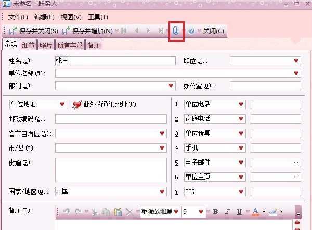The height and width of the screenshot is (230, 312).
Task: Open the 电子邮件 type dropdown
Action: click(x=241, y=163)
